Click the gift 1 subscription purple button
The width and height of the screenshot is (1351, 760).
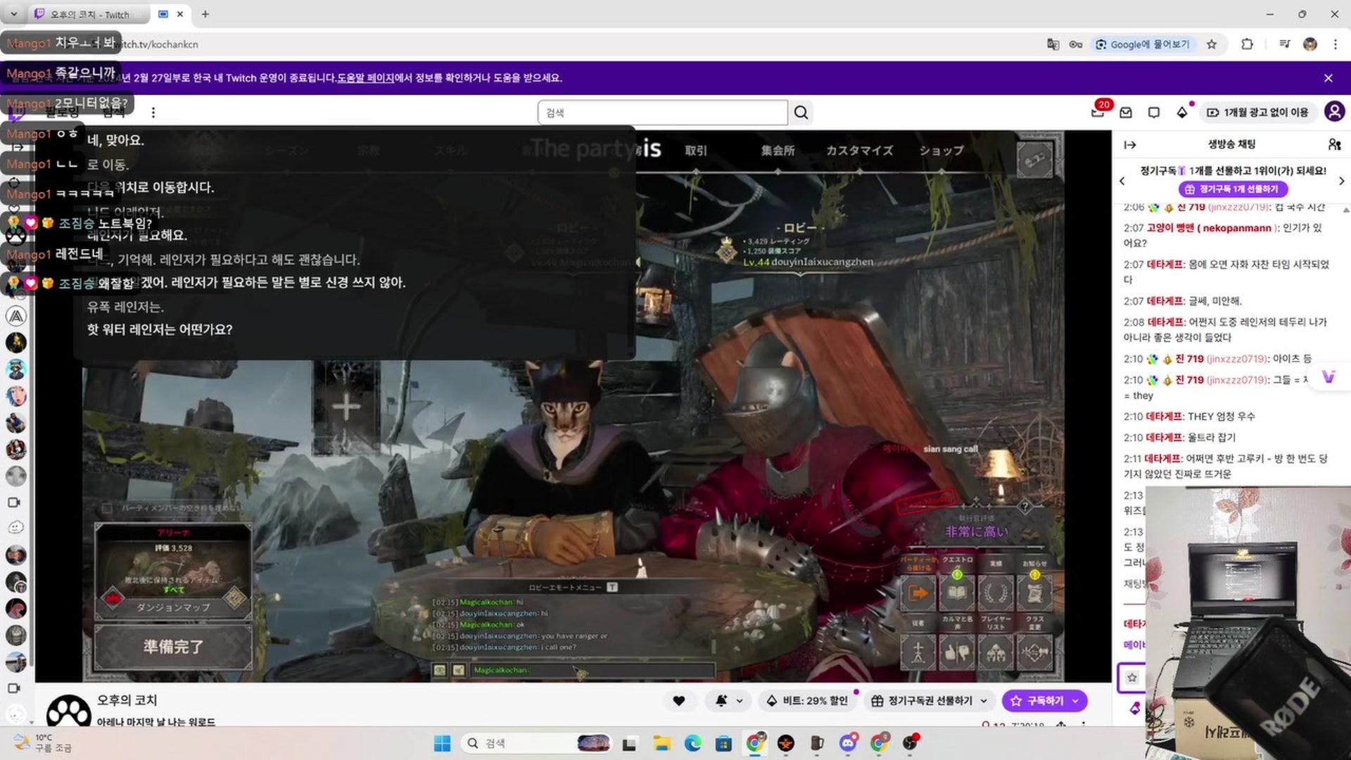(1233, 189)
